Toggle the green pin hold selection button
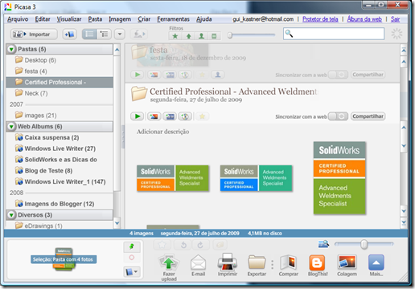415x289 pixels. [132, 246]
